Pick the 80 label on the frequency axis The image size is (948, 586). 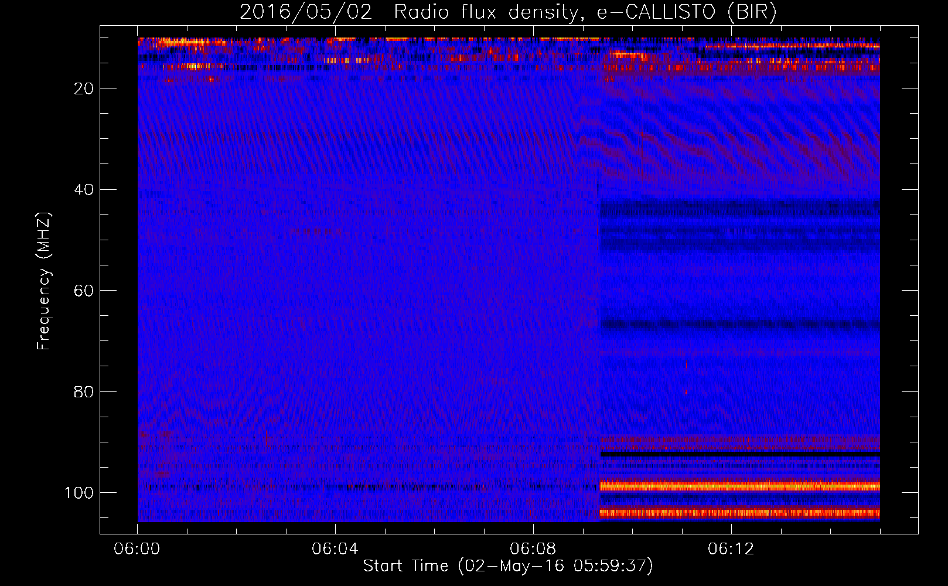[84, 391]
